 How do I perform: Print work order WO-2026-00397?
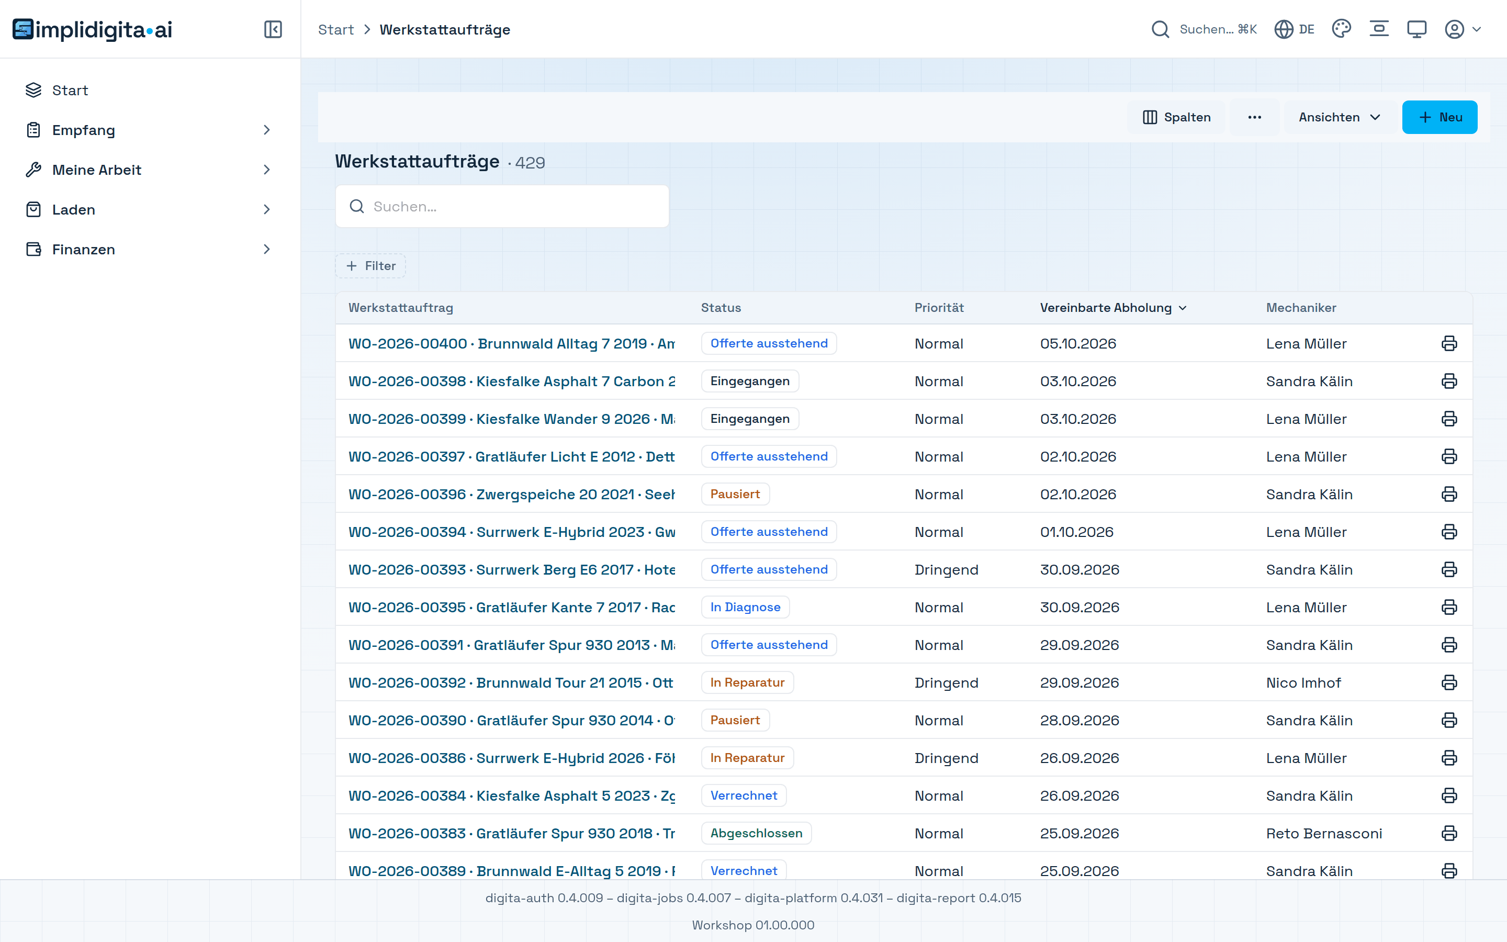coord(1449,457)
